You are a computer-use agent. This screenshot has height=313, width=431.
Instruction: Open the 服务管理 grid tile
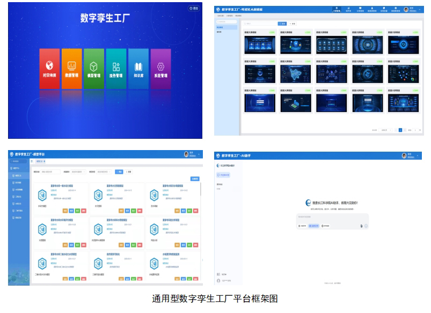pyautogui.click(x=116, y=69)
